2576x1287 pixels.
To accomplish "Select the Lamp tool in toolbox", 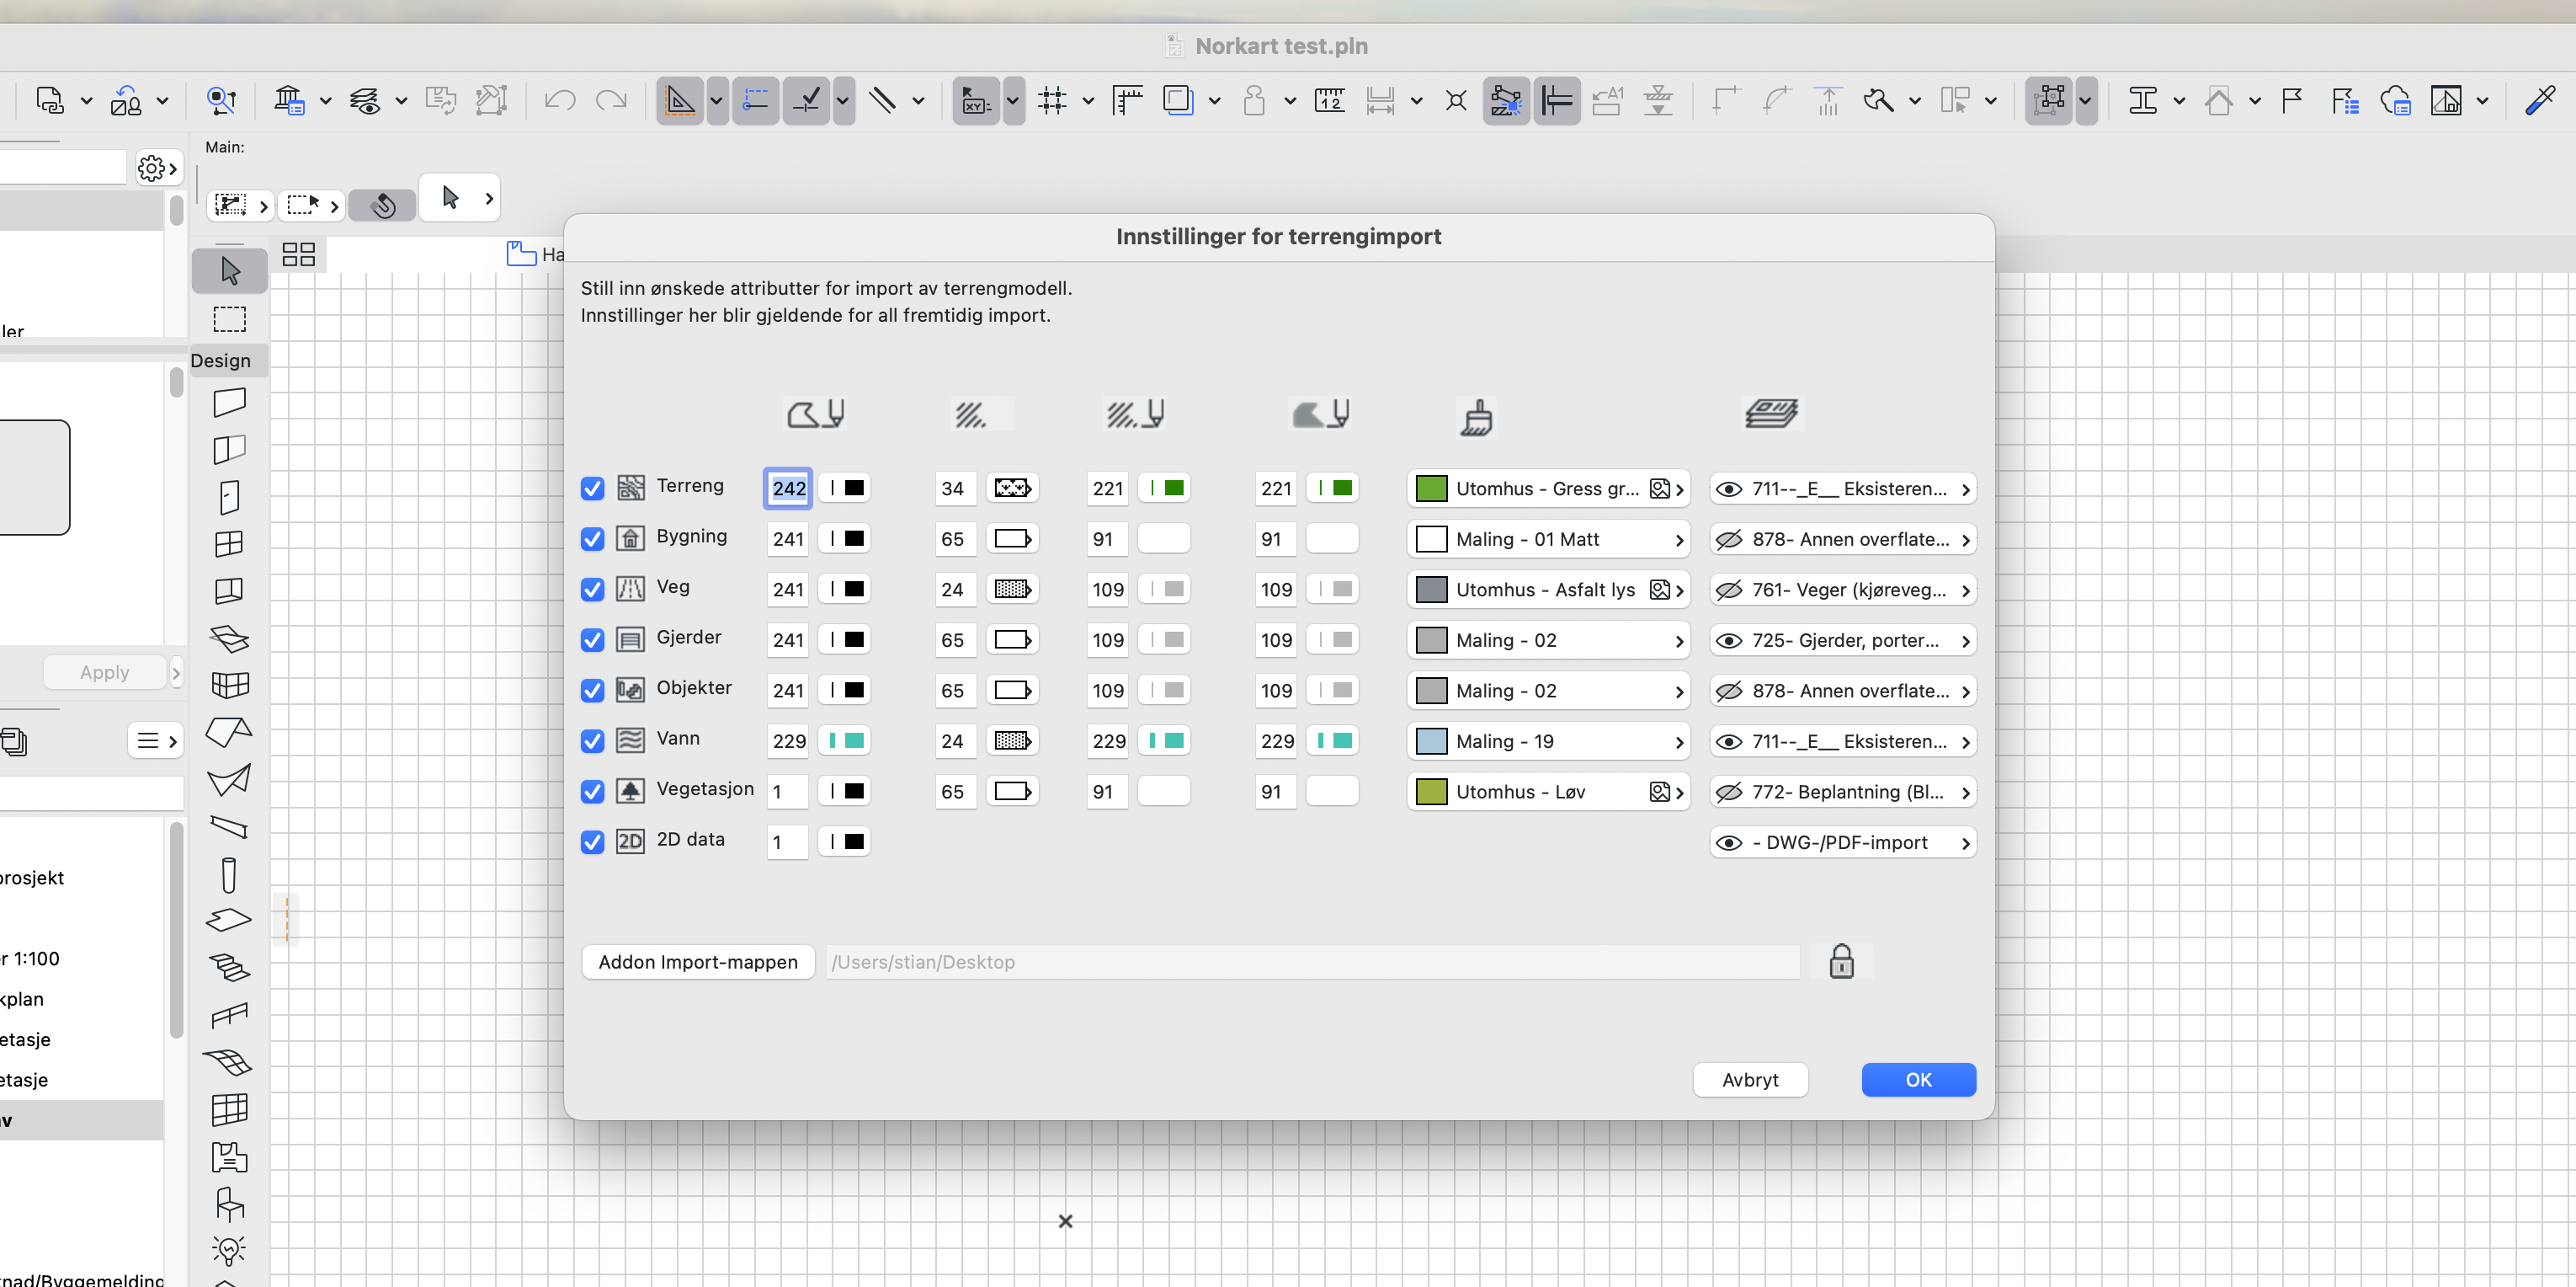I will click(229, 1250).
